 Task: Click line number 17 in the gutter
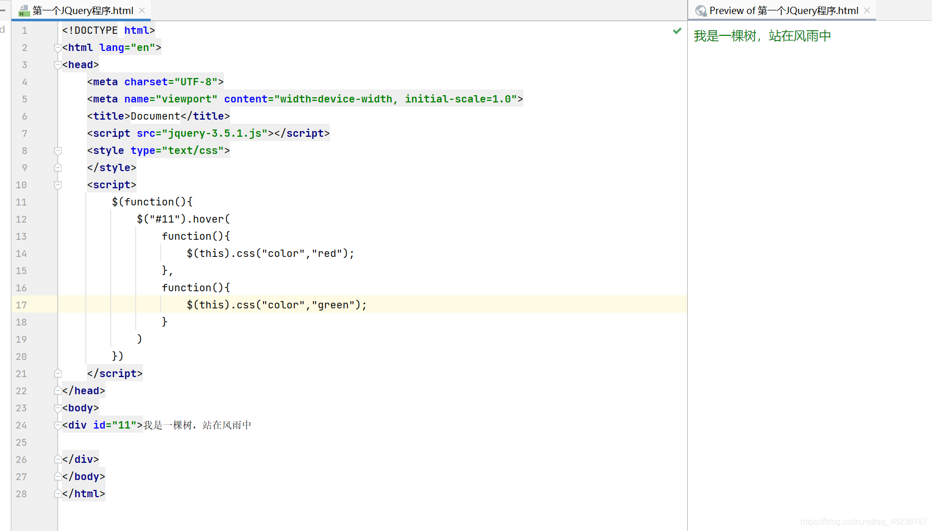point(21,305)
